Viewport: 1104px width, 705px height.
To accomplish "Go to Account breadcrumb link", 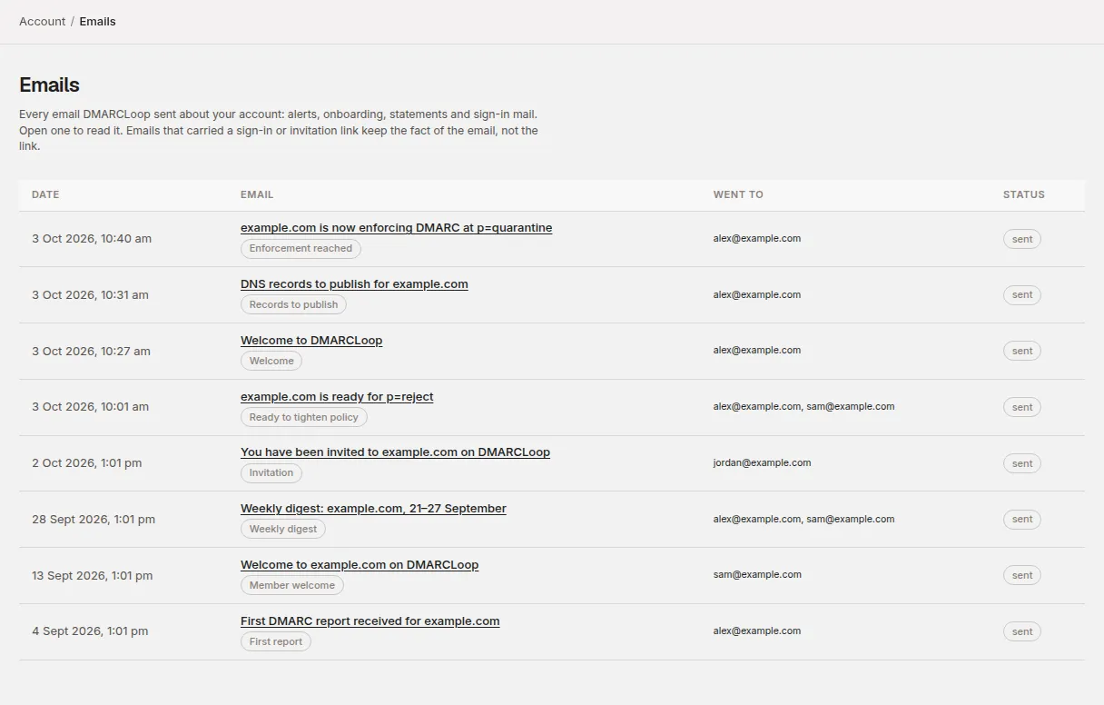I will [43, 21].
